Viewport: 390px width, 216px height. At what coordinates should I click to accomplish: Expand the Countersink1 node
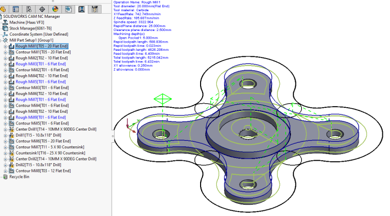click(x=6, y=153)
